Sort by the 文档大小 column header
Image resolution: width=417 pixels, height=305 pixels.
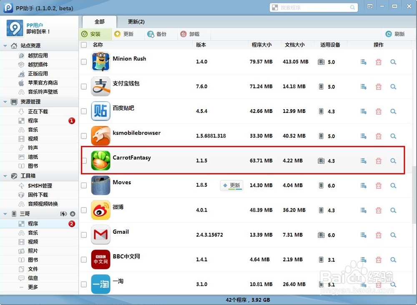point(295,45)
